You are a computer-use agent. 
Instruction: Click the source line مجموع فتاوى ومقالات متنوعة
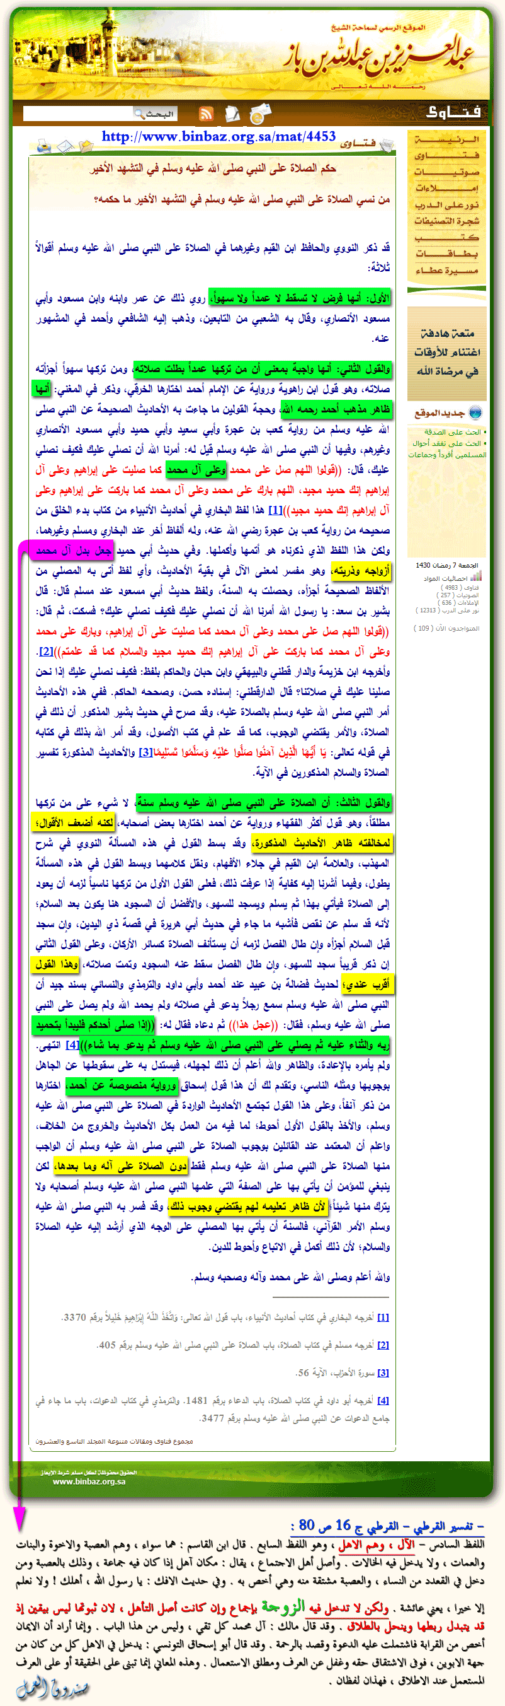click(115, 1441)
